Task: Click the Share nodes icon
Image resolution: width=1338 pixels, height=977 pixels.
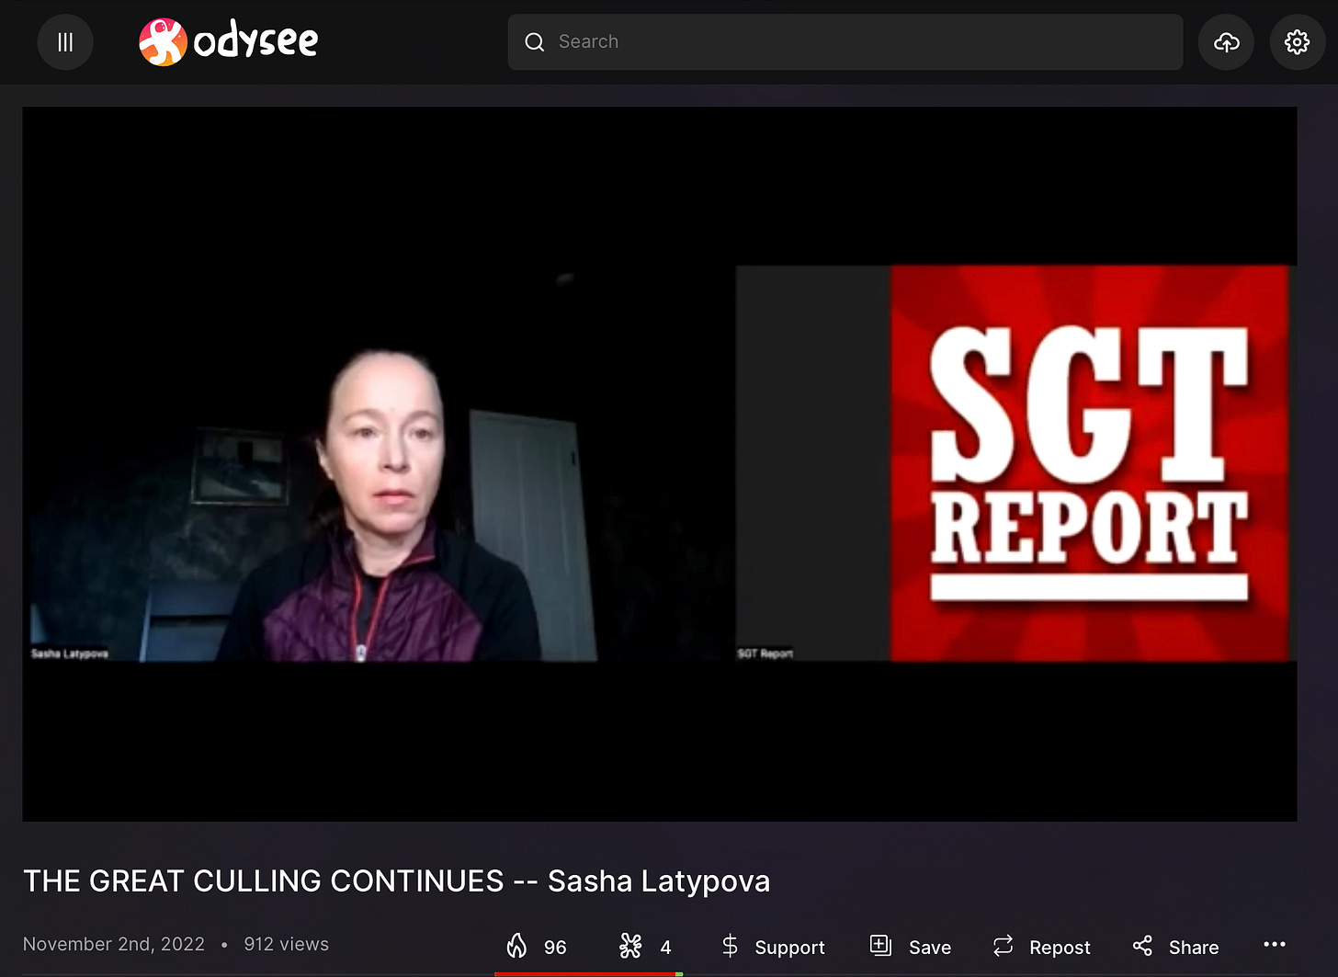Action: [1142, 946]
